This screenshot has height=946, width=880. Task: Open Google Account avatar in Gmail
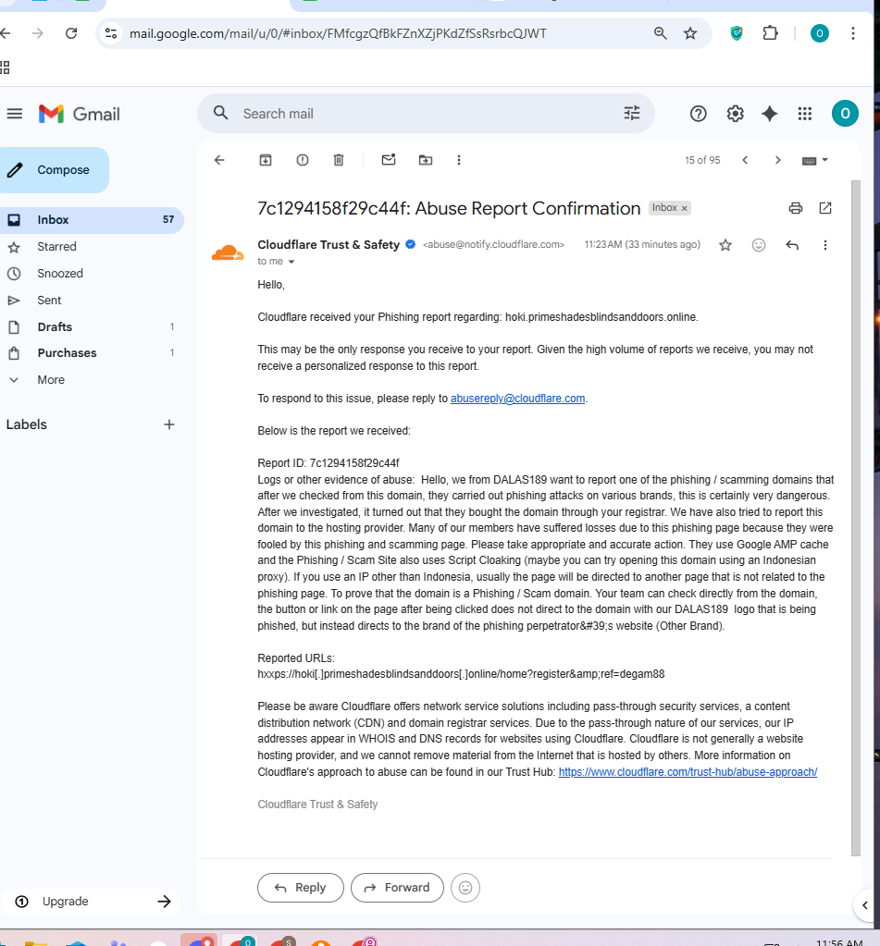pyautogui.click(x=845, y=114)
